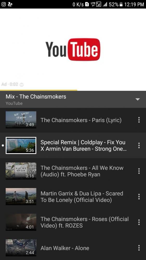Viewport: 146px width, 260px height.
Task: Tap the battery indicator in status bar
Action: [x=121, y=4]
